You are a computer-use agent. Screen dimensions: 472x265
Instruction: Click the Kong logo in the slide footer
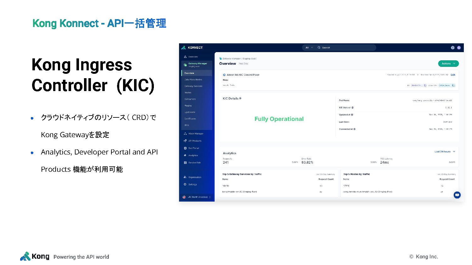[x=35, y=256]
